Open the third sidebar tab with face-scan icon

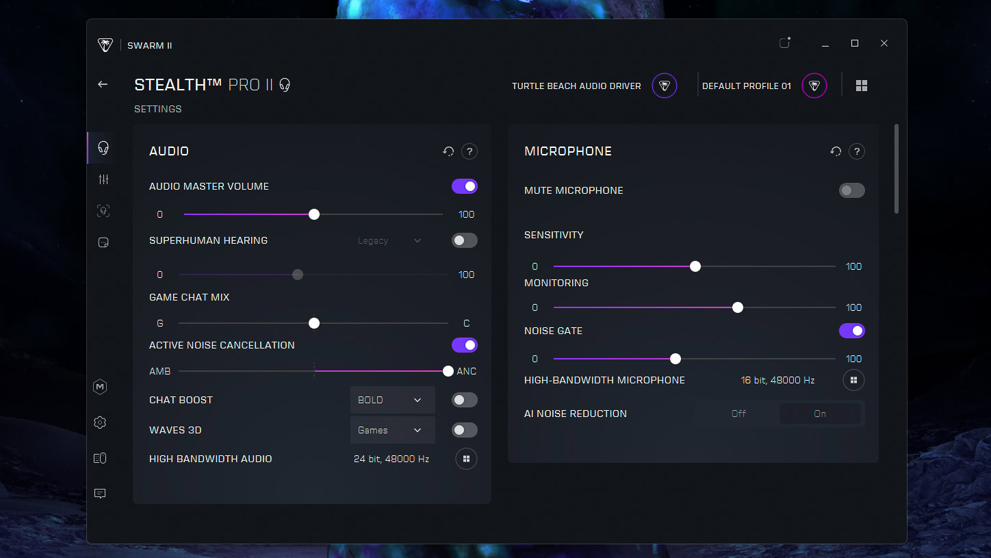click(x=103, y=211)
